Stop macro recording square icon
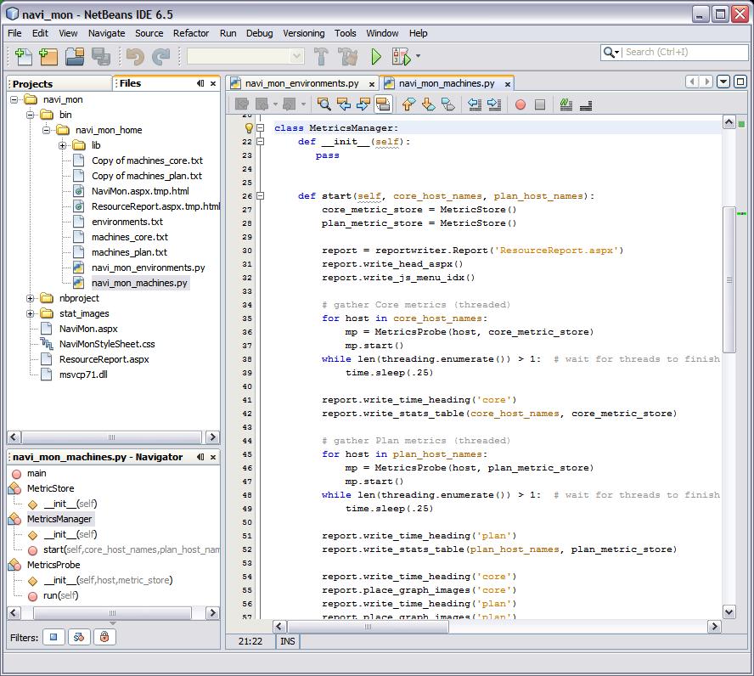The image size is (754, 676). [540, 104]
